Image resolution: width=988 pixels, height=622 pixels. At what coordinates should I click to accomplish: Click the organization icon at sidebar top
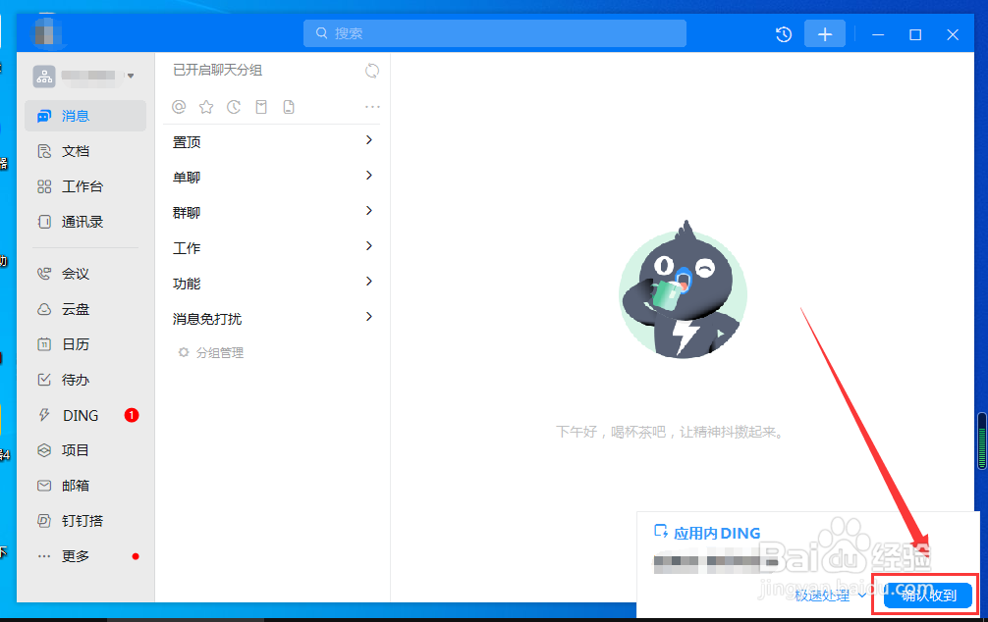[44, 77]
